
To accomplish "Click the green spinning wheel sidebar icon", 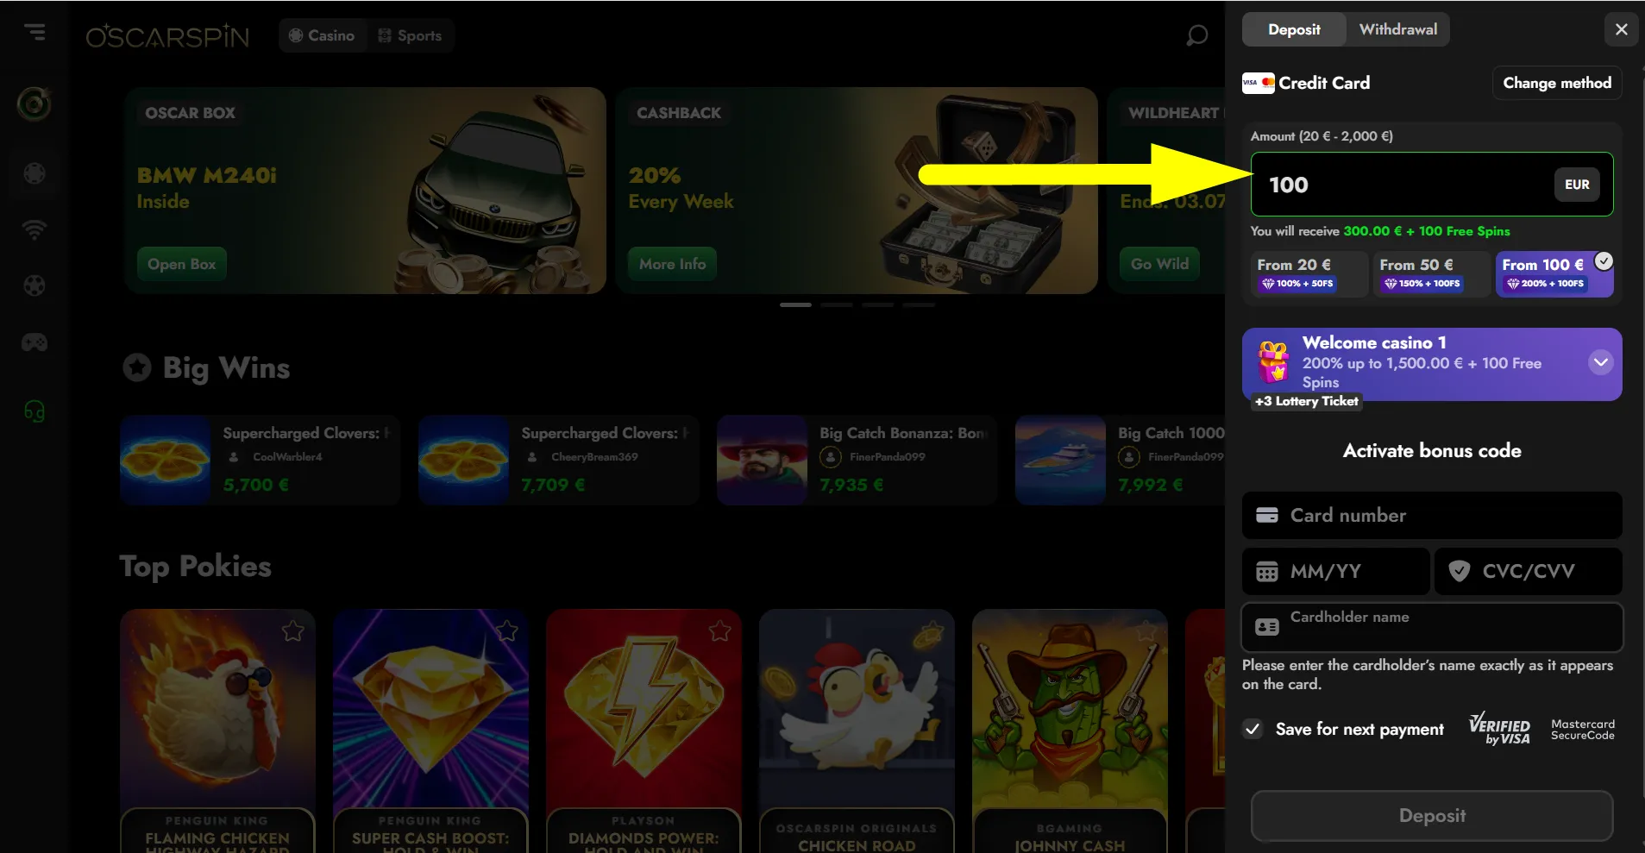I will (35, 104).
